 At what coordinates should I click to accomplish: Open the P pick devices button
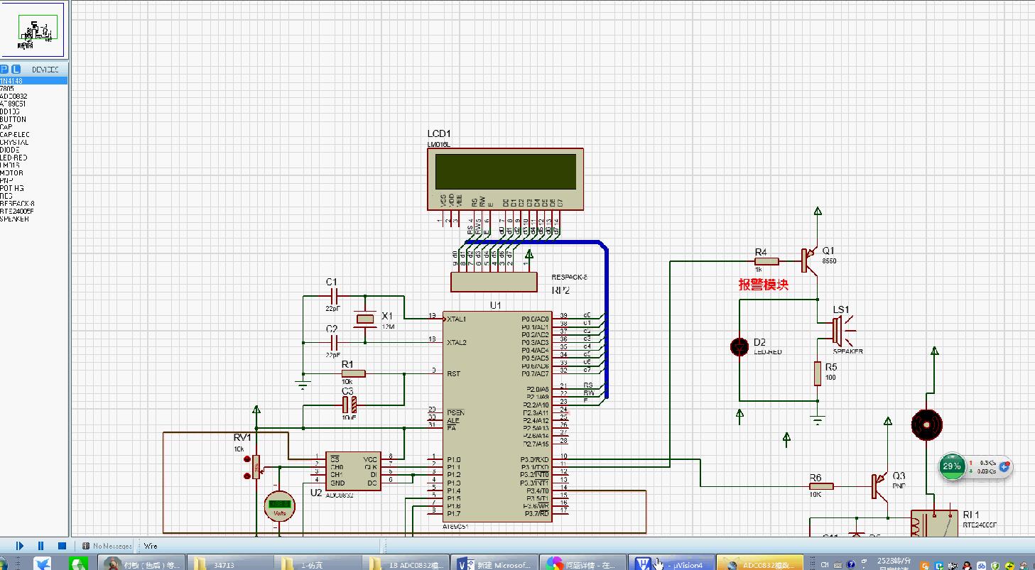4,69
